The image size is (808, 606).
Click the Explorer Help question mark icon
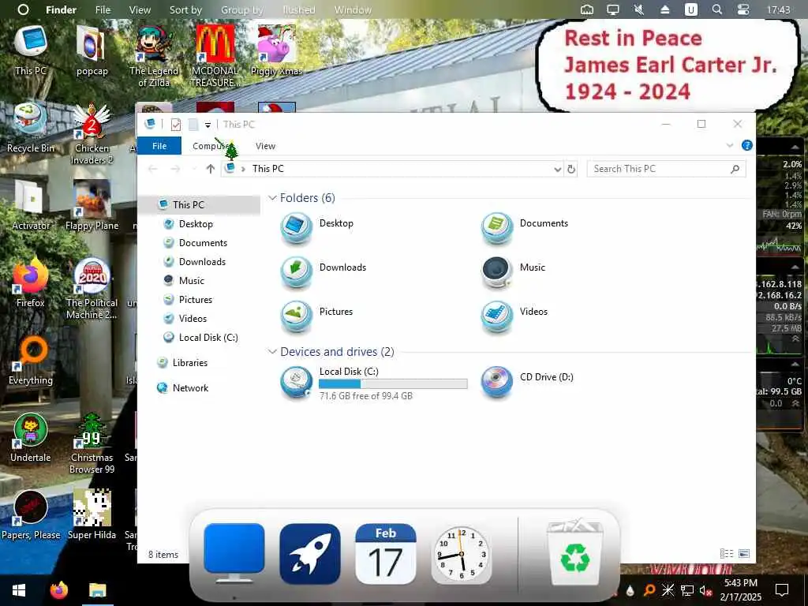click(746, 145)
